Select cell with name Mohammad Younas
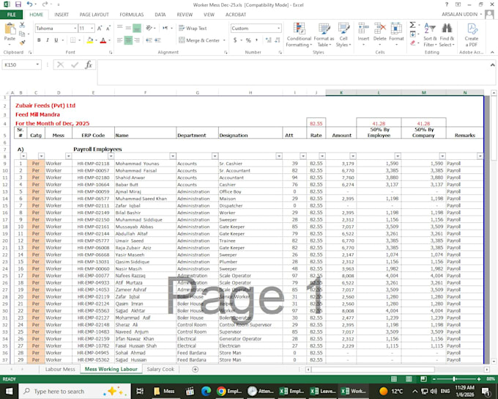This screenshot has height=399, width=498. (x=145, y=164)
